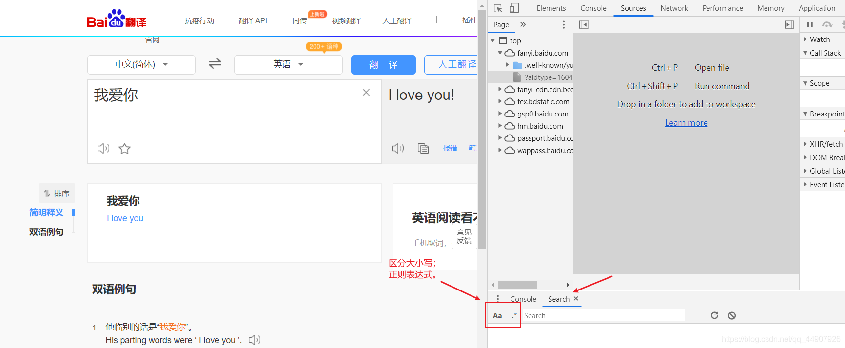Expand passport.baidu.com tree node
The image size is (845, 348).
pos(500,138)
